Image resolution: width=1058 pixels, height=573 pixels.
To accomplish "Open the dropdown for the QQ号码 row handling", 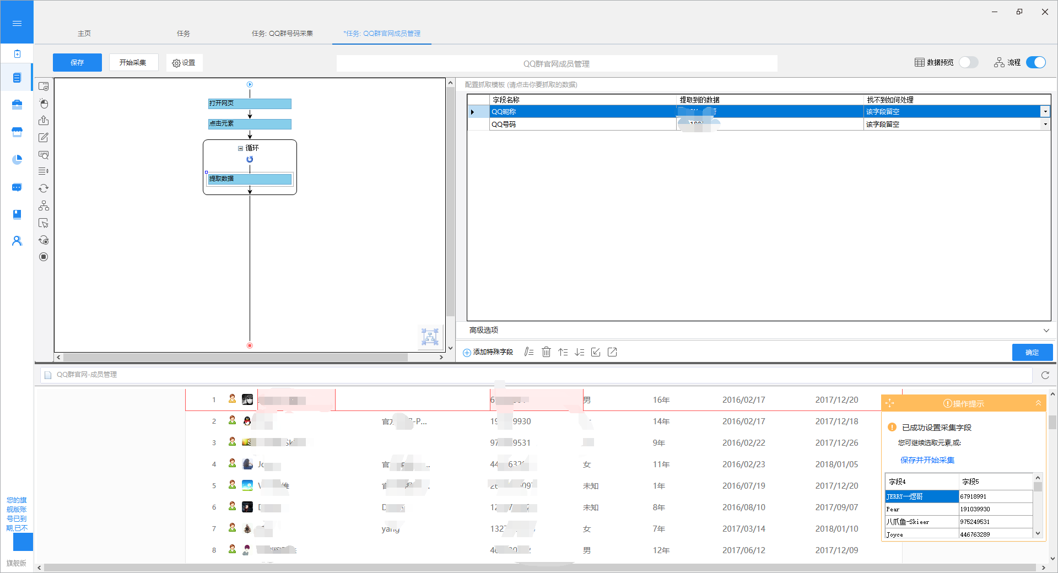I will [1045, 124].
